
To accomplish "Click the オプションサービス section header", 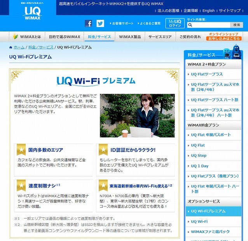I will click(x=213, y=201).
